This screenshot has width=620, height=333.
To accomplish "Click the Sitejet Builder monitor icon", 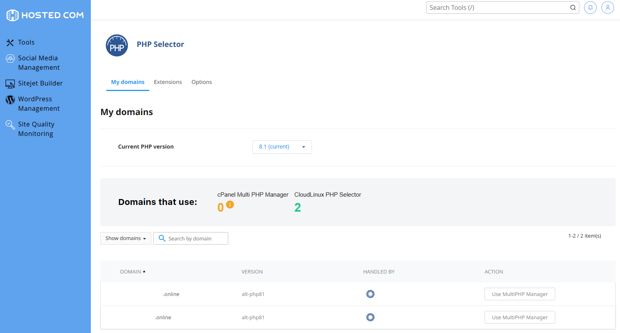I will coord(10,84).
